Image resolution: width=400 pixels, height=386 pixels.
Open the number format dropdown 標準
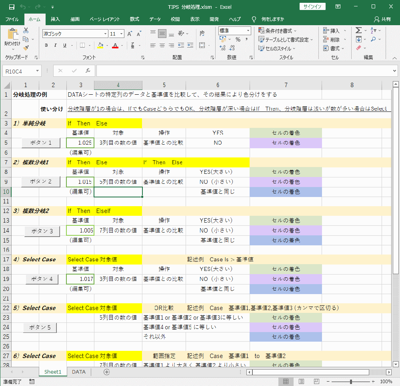[248, 31]
